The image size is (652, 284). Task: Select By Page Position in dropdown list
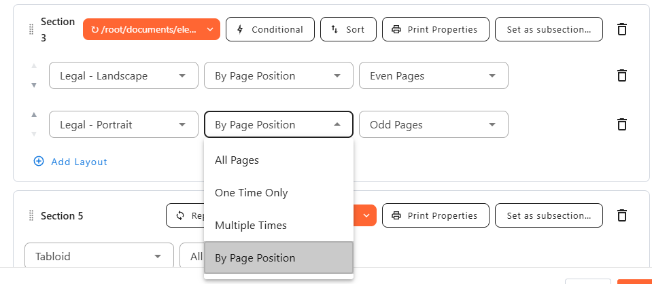point(279,258)
